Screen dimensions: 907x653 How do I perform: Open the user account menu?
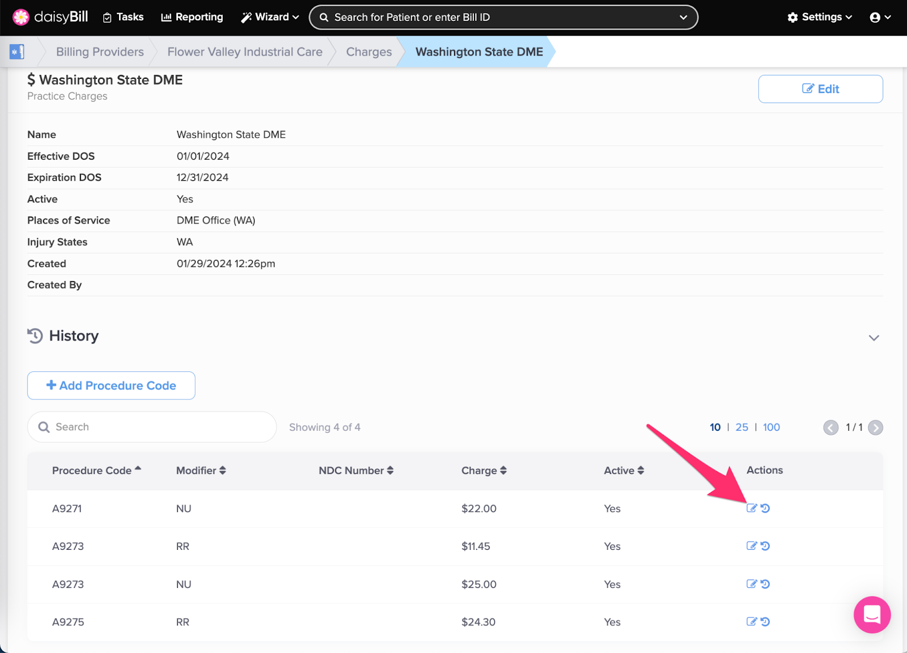tap(880, 18)
